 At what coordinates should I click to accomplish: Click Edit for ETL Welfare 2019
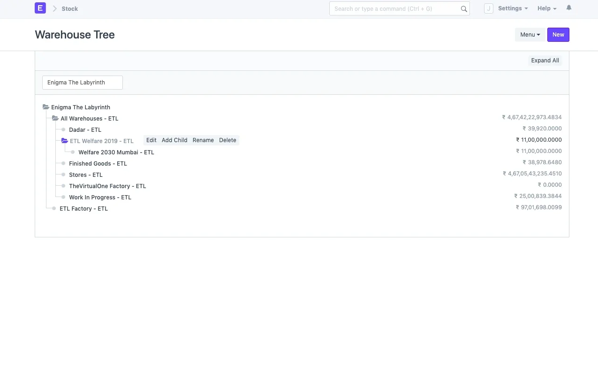point(151,140)
